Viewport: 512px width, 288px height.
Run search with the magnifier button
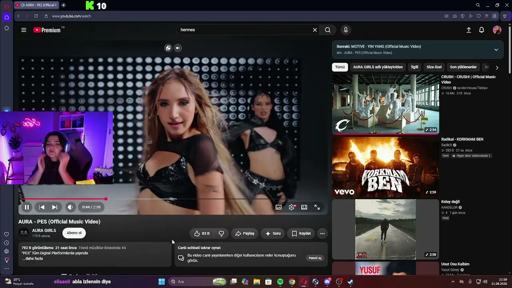(x=328, y=30)
